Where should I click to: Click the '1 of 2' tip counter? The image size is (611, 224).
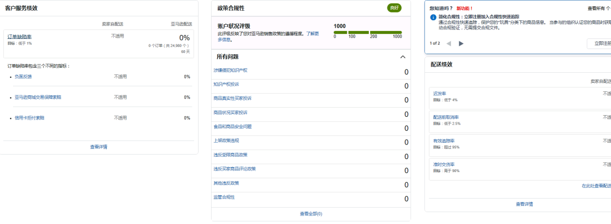pyautogui.click(x=435, y=43)
